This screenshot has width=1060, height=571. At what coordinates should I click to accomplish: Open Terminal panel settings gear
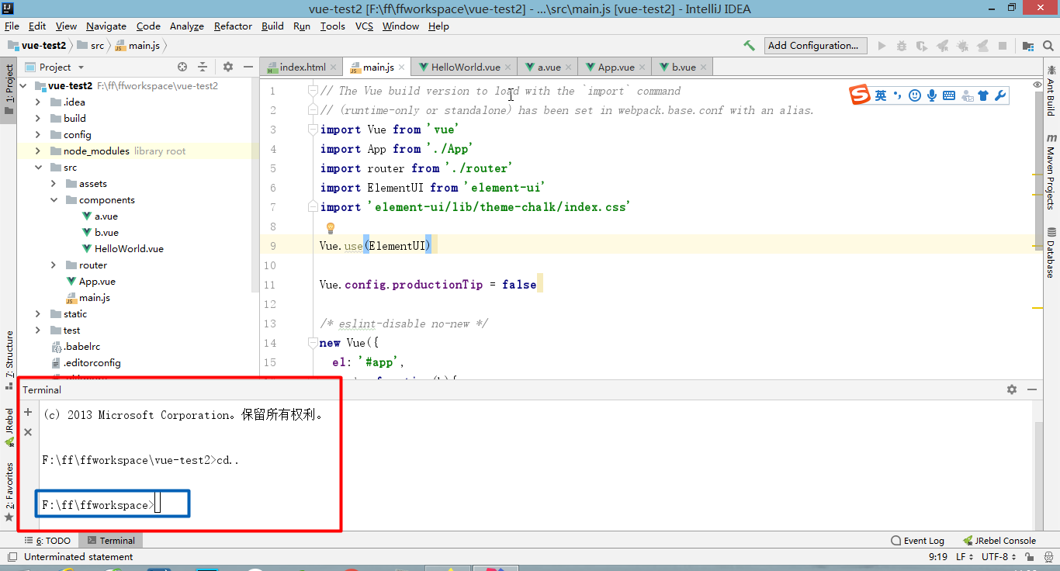pos(1012,389)
